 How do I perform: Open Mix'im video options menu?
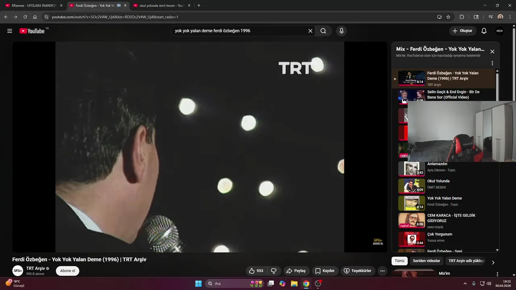[x=497, y=274]
